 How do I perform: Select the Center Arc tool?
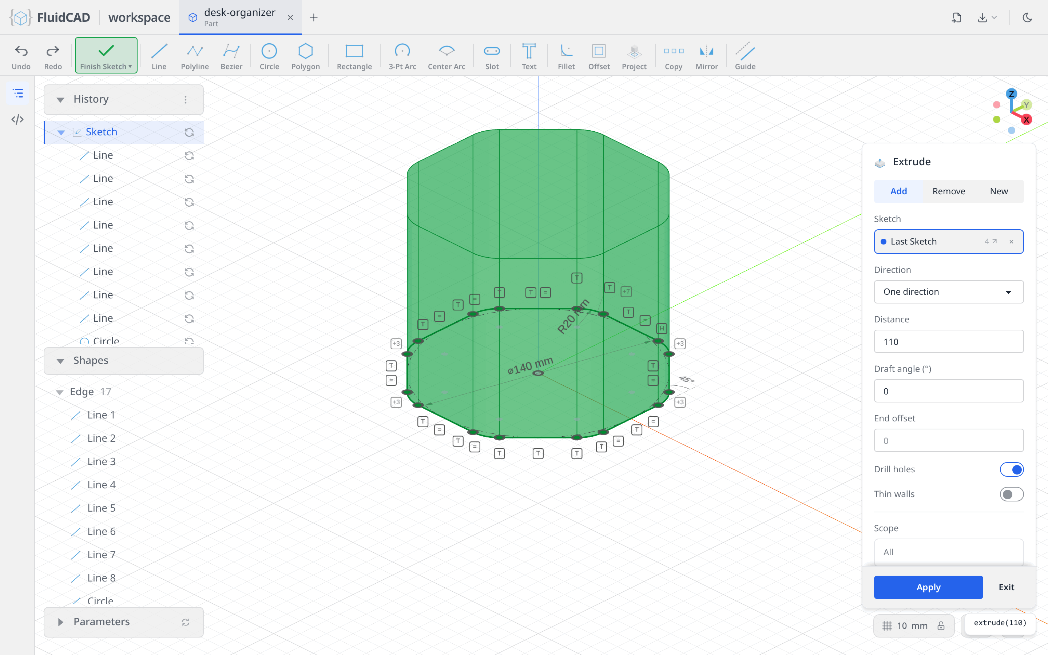(446, 56)
